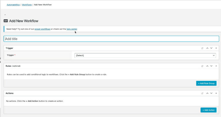Click into the Add title field
221x117 pixels.
click(x=111, y=39)
